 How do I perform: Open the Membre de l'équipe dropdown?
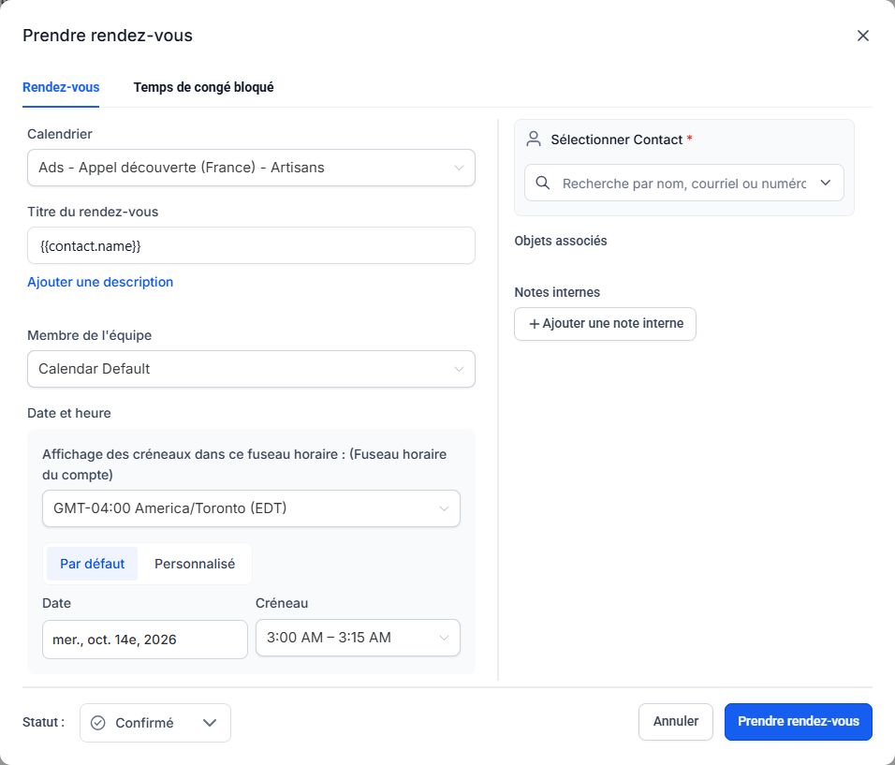coord(251,369)
